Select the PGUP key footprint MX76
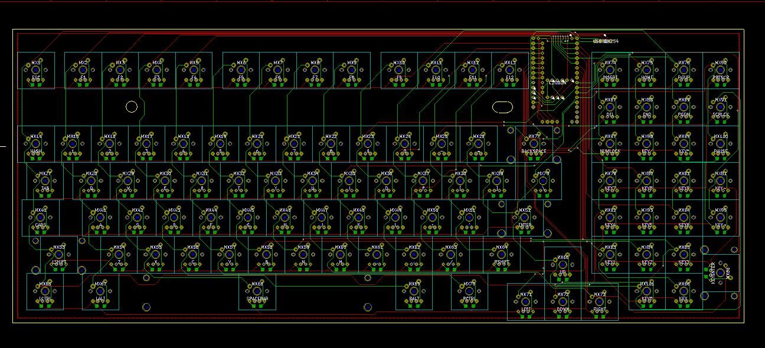The height and width of the screenshot is (348, 765). click(684, 70)
